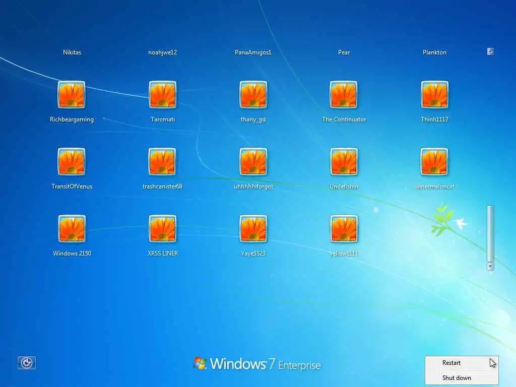This screenshot has width=516, height=387.
Task: Choose Shut down from the power menu
Action: (x=462, y=377)
